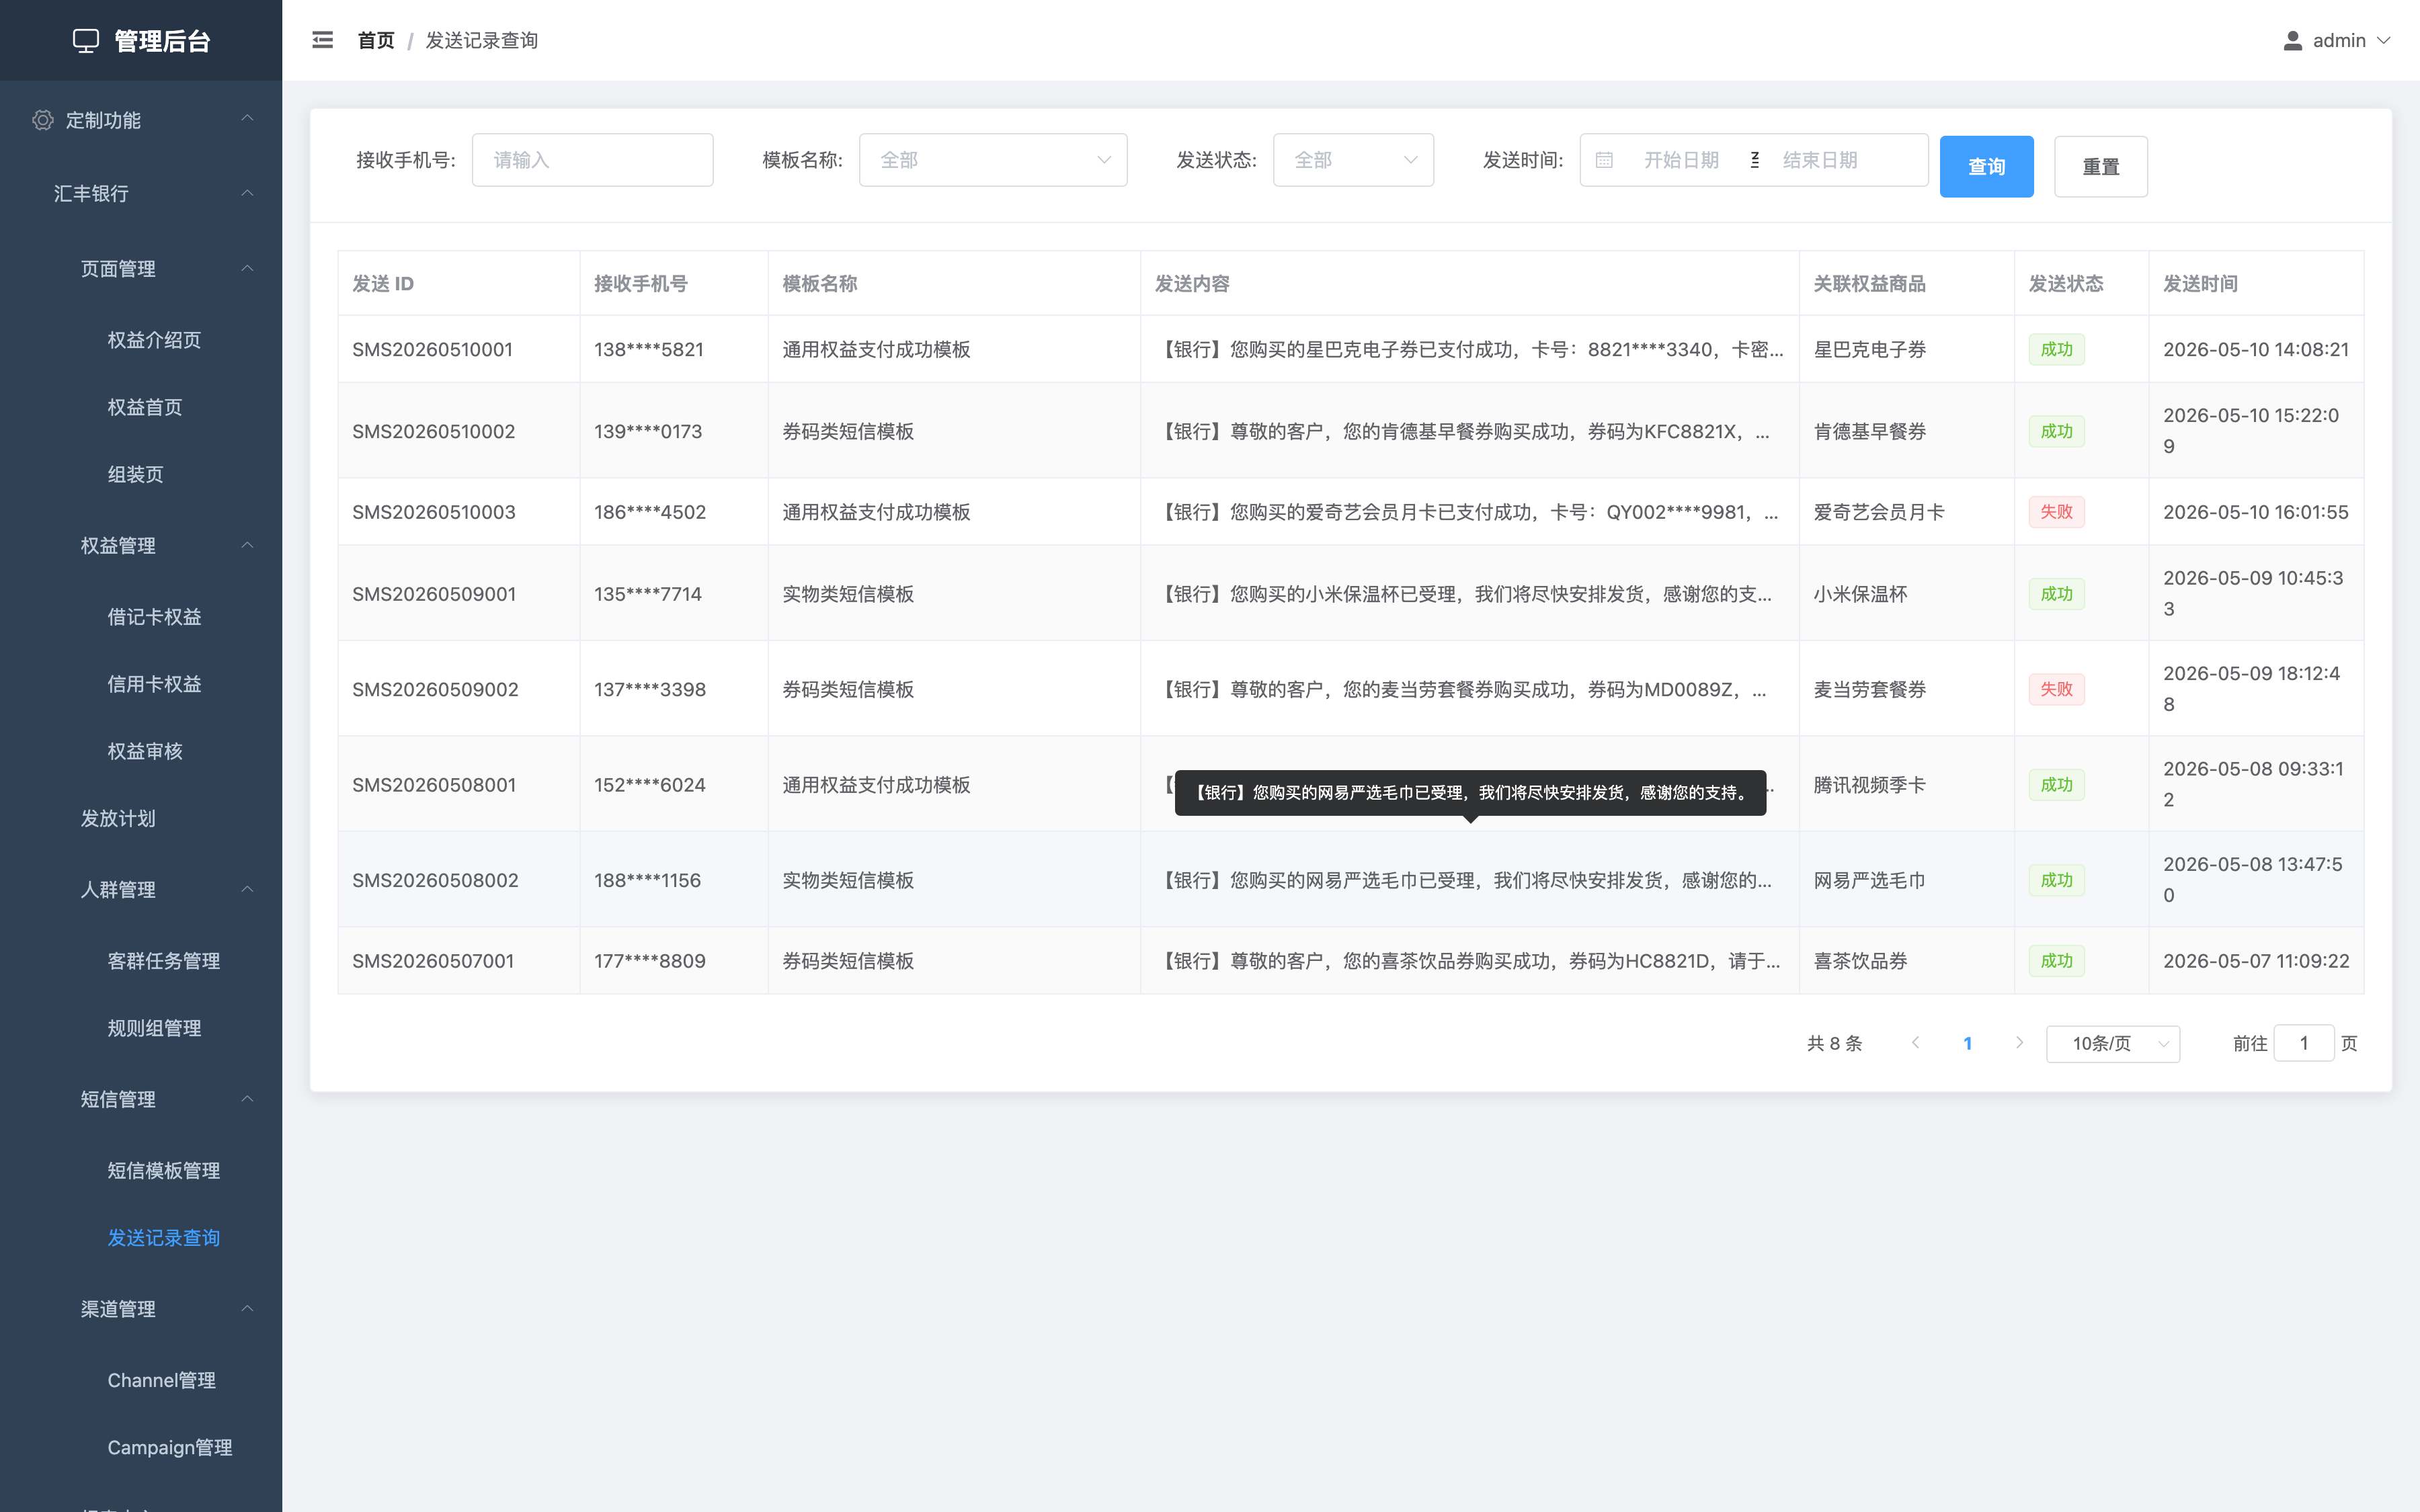Click the 首页 breadcrumb link
Image resolution: width=2420 pixels, height=1512 pixels.
(376, 40)
